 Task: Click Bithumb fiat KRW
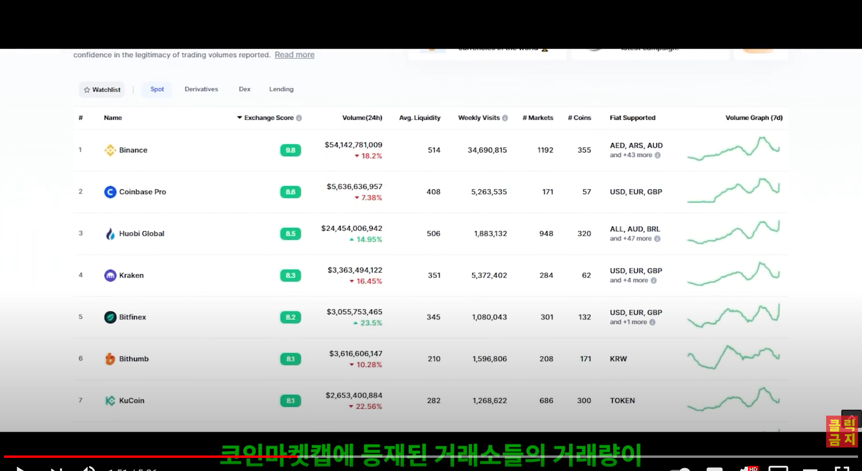pos(618,359)
